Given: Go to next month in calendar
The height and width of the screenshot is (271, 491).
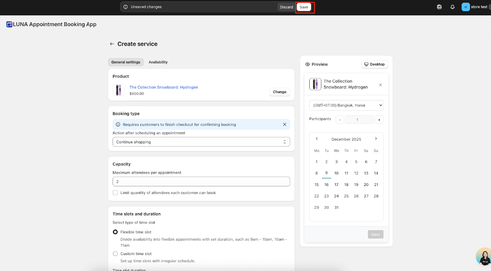Looking at the screenshot, I should coord(376,139).
